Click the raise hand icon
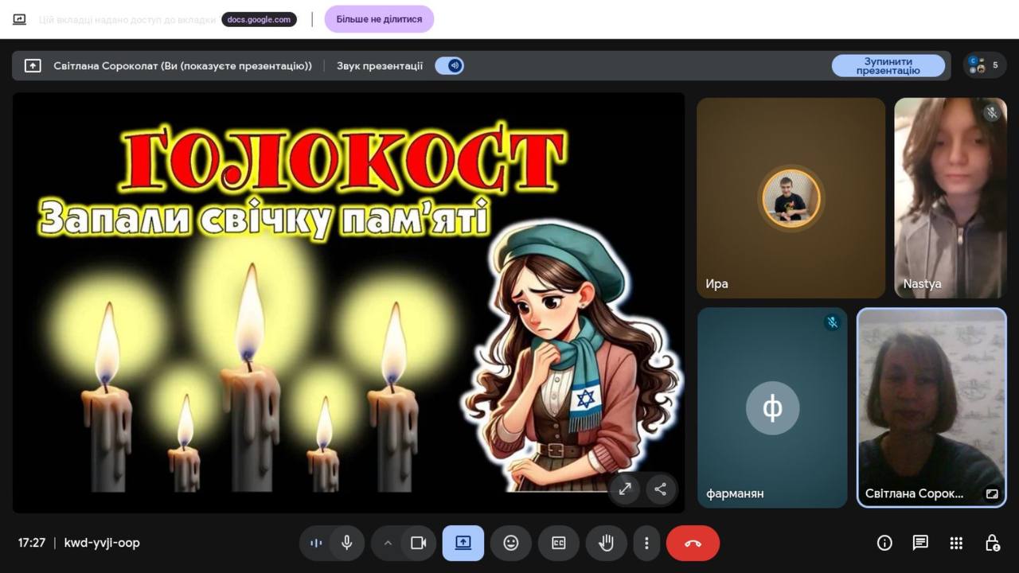The width and height of the screenshot is (1019, 573). click(606, 543)
